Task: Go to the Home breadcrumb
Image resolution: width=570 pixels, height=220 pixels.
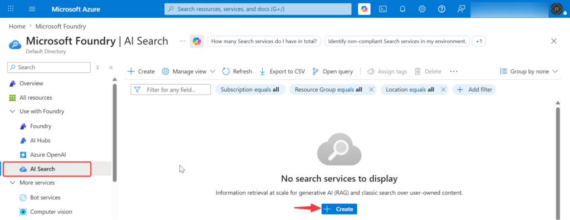Action: (17, 27)
